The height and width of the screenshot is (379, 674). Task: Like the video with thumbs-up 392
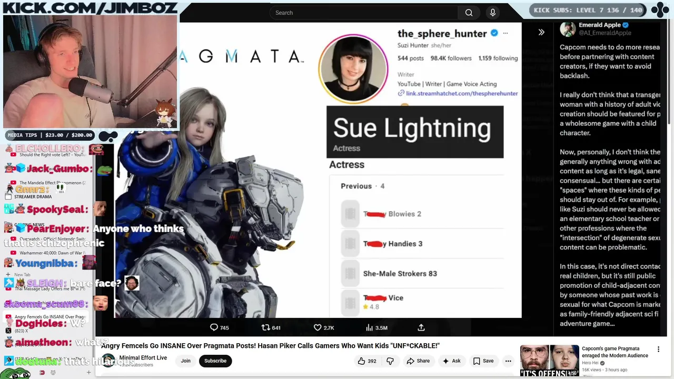tap(367, 361)
